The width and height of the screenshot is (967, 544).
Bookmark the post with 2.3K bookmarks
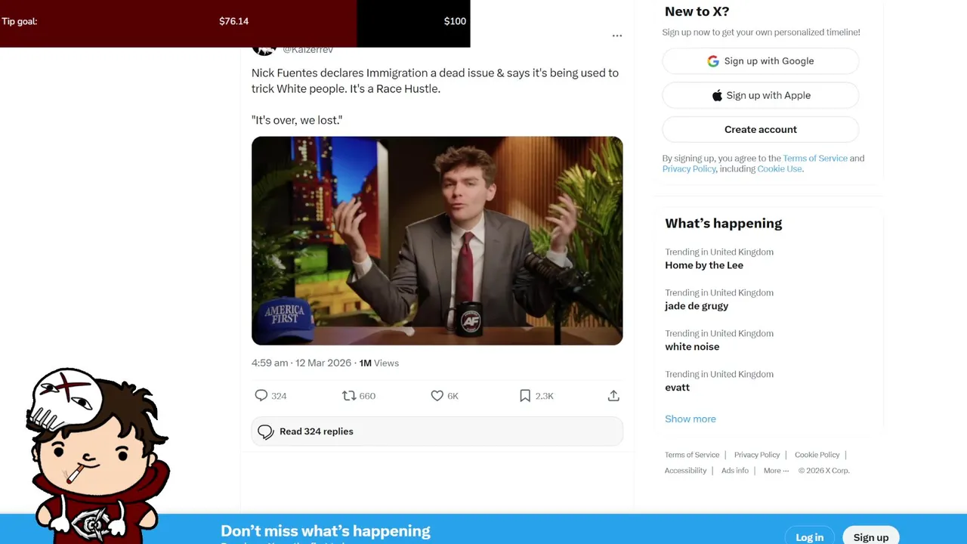point(525,395)
